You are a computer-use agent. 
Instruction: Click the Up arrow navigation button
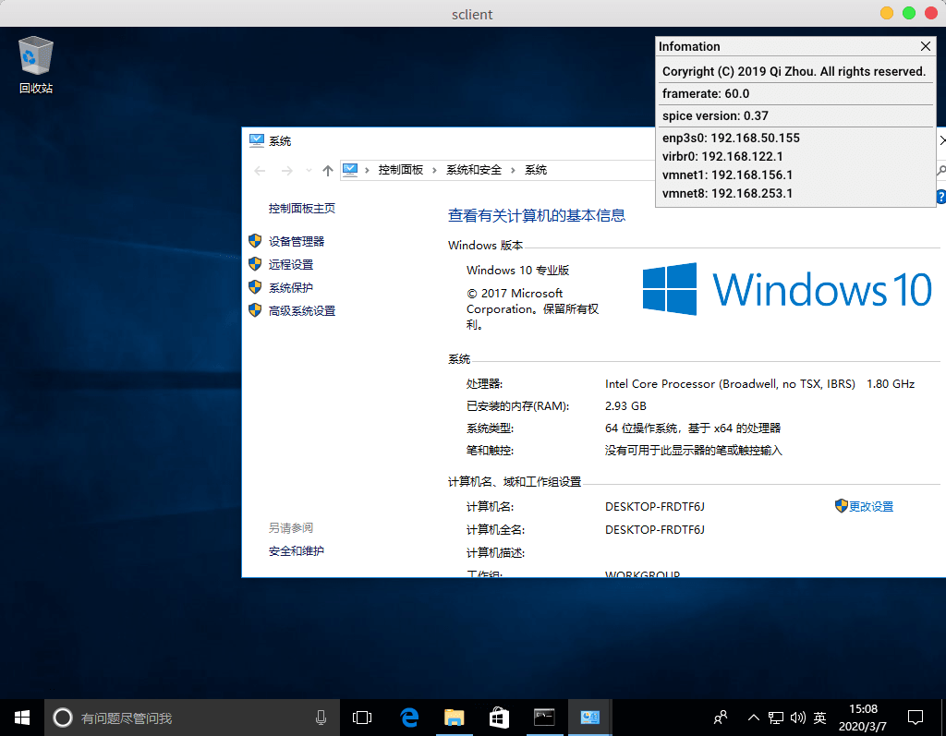328,170
